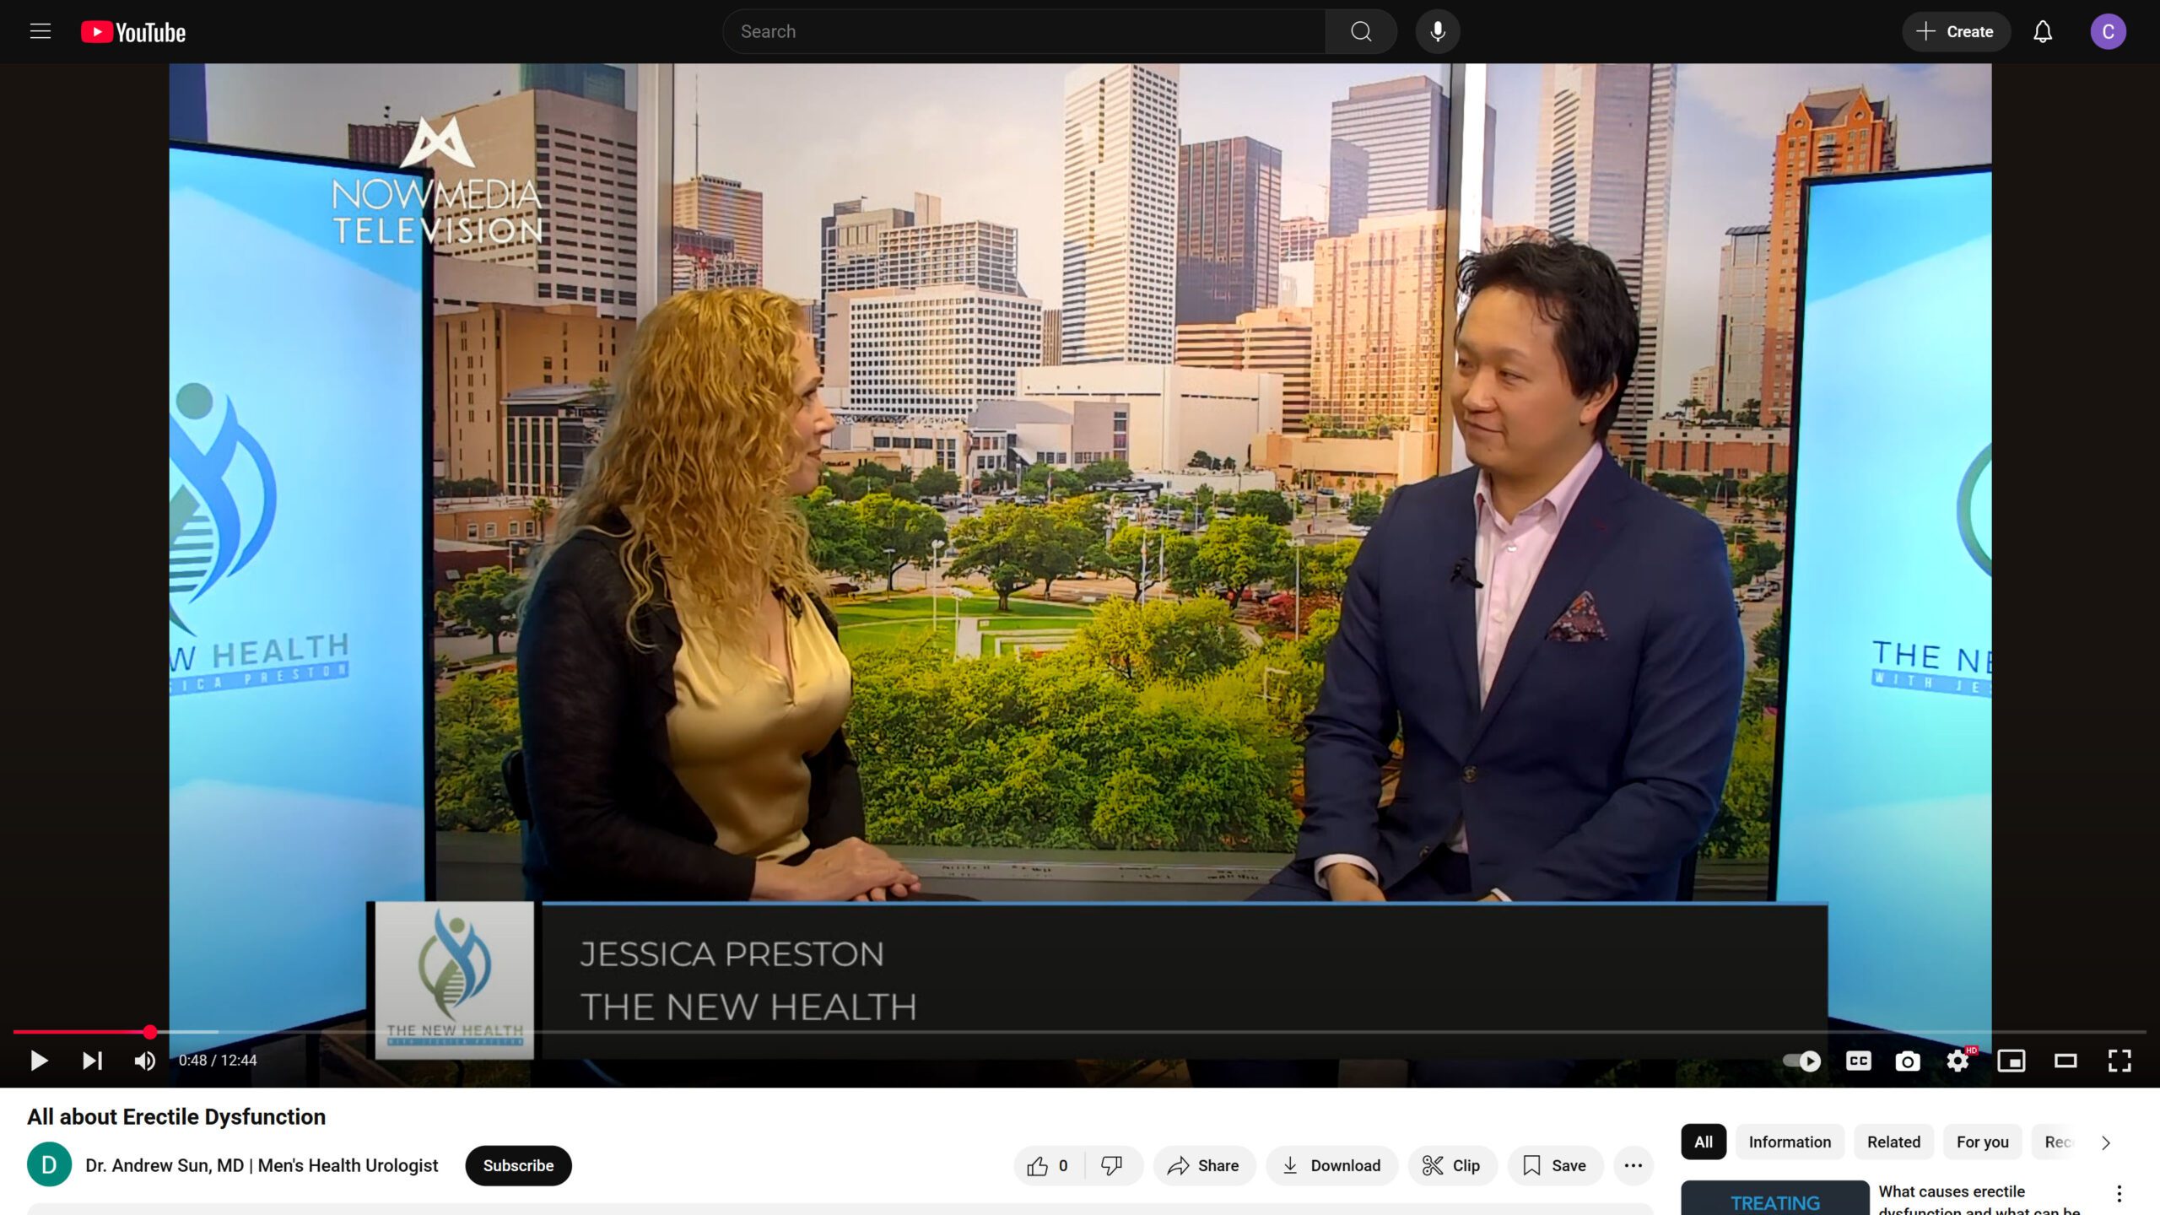Open the more actions ellipsis menu

click(x=1633, y=1165)
